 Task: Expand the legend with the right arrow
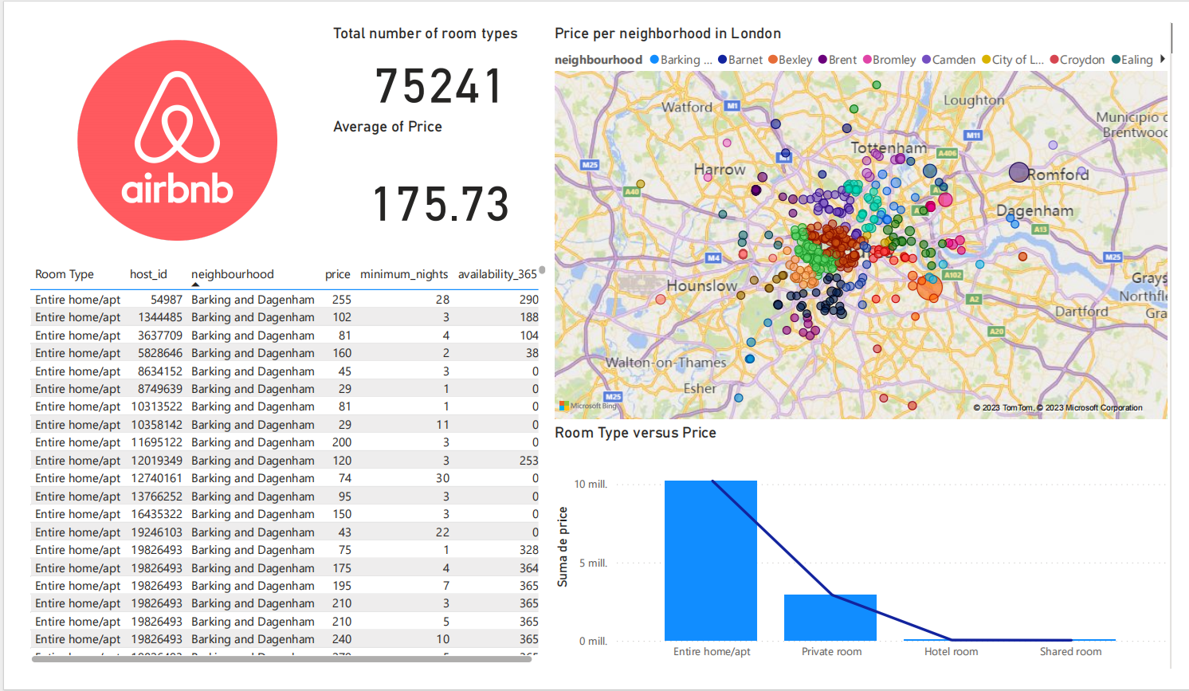[1163, 59]
